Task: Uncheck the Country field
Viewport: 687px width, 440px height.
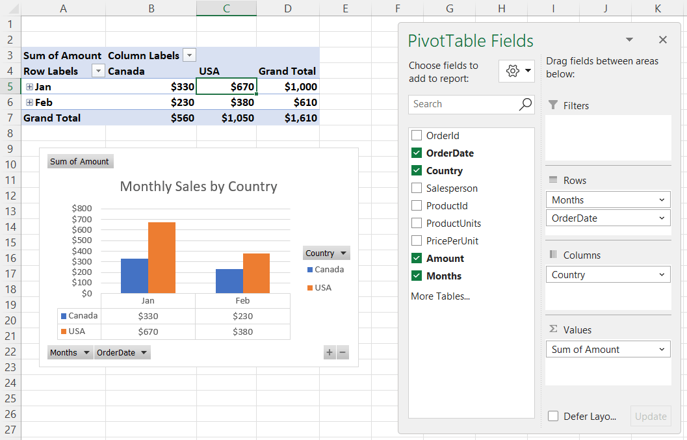Action: click(x=415, y=170)
